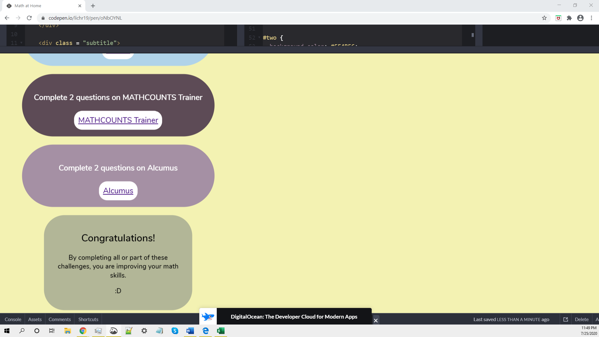Focus the address bar URL field

click(x=290, y=18)
